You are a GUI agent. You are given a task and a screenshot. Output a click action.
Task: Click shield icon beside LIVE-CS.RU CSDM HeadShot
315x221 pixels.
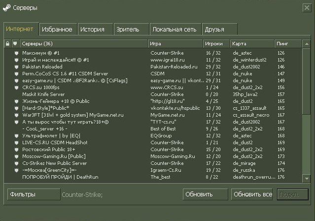[x=16, y=143]
